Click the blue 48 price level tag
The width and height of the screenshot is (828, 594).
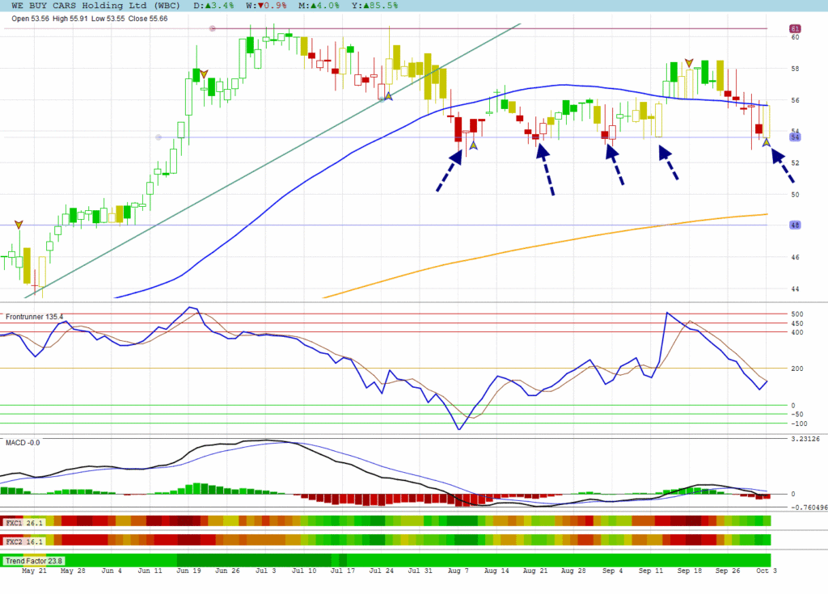pyautogui.click(x=795, y=225)
